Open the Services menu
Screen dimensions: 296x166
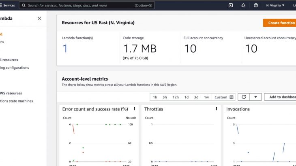pos(9,5)
